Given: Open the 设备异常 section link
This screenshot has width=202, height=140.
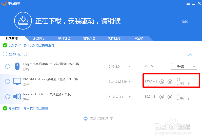Looking at the screenshot, I should coord(15,45).
